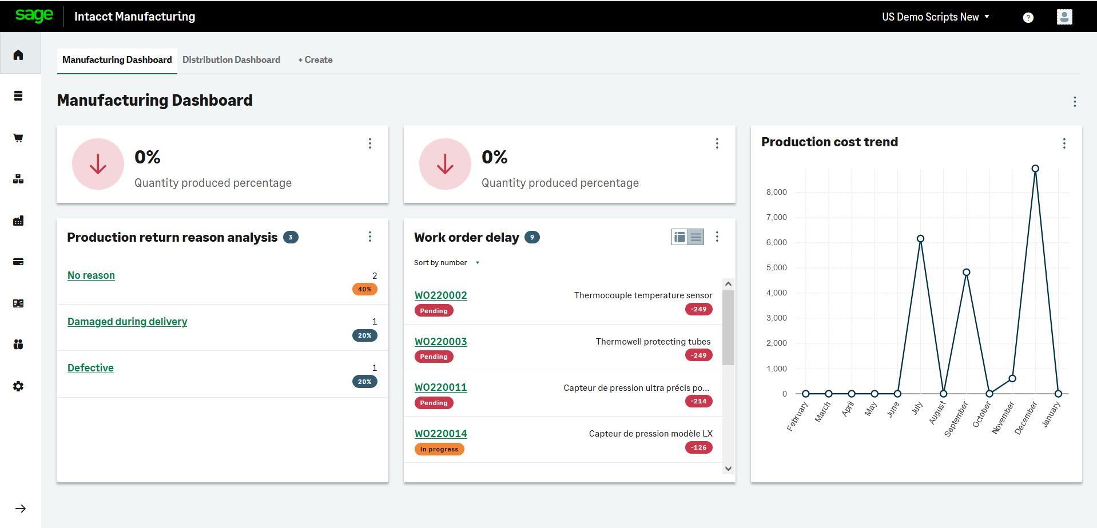Viewport: 1097px width, 528px height.
Task: Open the US Demo Scripts New company dropdown
Action: pos(936,17)
